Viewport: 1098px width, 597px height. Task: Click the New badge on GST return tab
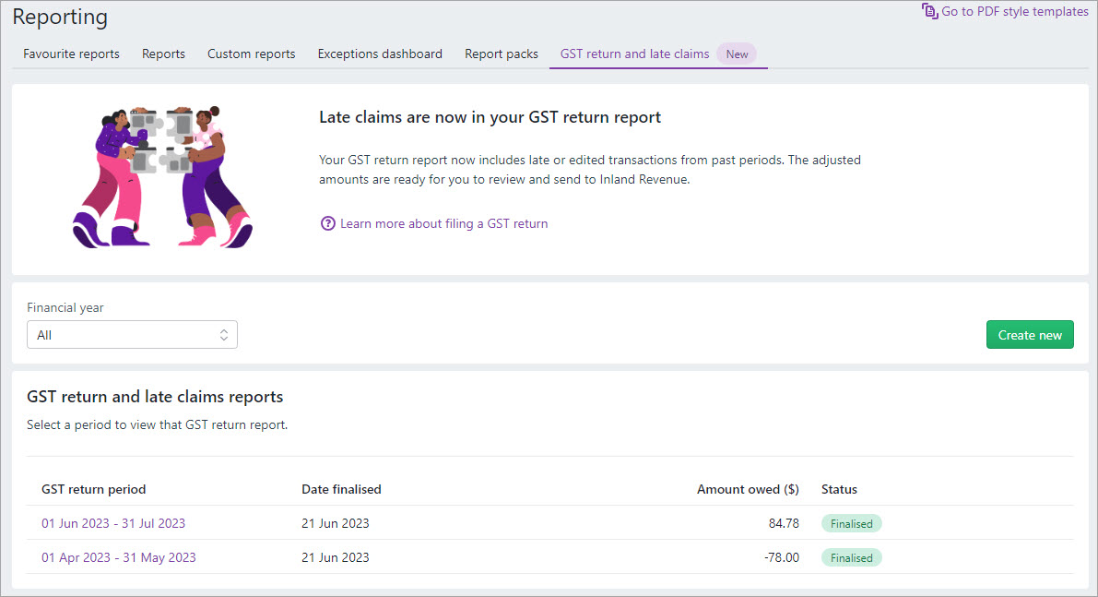736,54
